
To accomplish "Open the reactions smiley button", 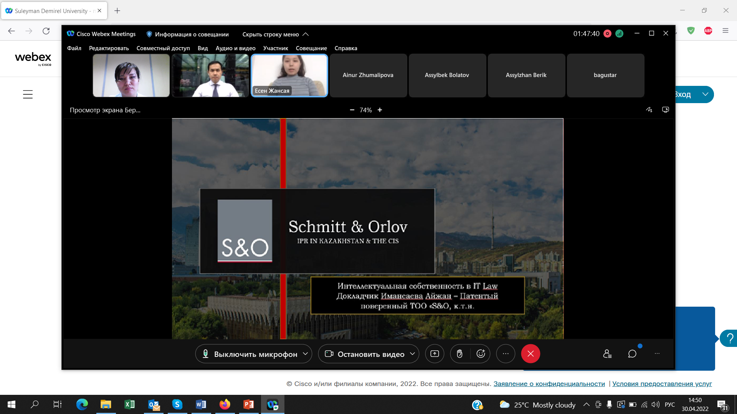I will [481, 354].
